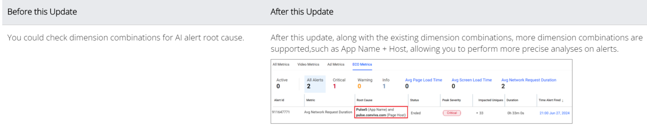This screenshot has height=131, width=647.
Task: Select the Active alerts counter
Action: tap(282, 84)
